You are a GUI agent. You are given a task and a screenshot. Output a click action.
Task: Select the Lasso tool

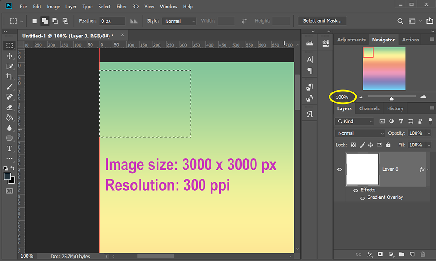(x=9, y=66)
